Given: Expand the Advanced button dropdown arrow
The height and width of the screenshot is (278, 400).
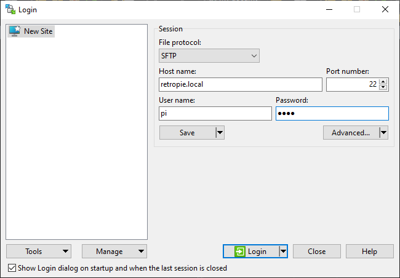Looking at the screenshot, I should pyautogui.click(x=383, y=132).
